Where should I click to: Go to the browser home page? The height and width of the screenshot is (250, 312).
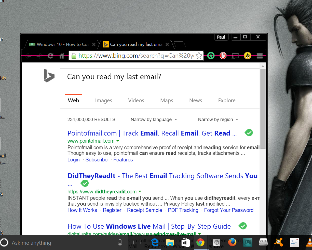click(x=62, y=56)
